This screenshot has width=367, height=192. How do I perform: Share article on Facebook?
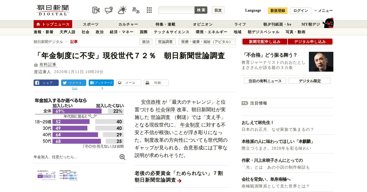tap(46, 83)
